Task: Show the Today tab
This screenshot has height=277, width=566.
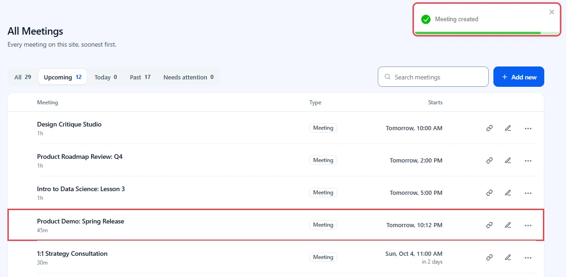Action: coord(105,77)
